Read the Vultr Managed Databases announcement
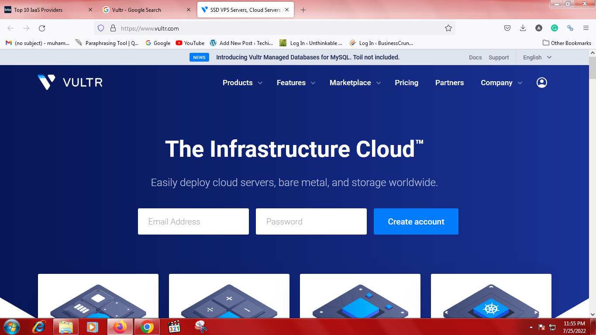 point(308,57)
